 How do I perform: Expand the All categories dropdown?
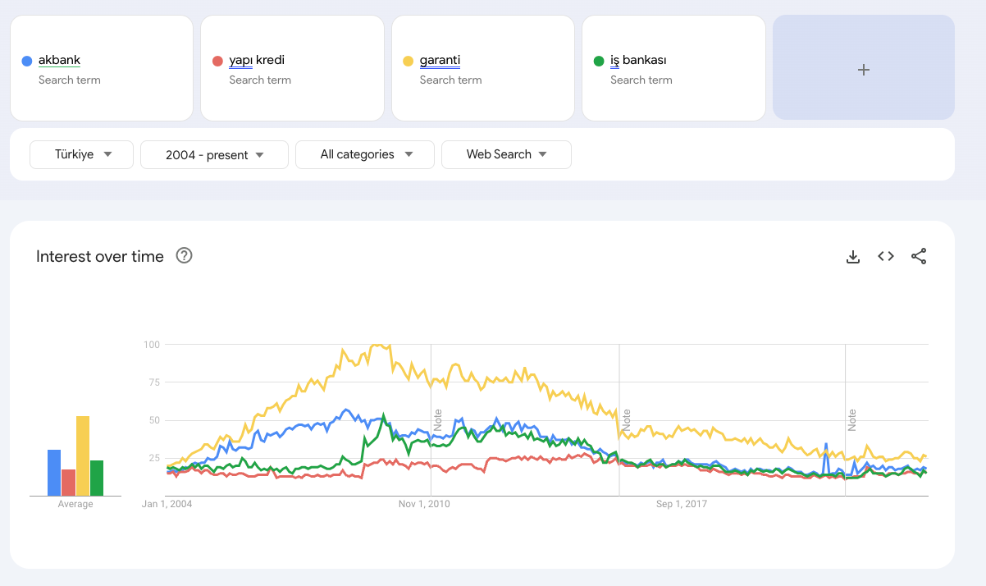click(x=365, y=154)
